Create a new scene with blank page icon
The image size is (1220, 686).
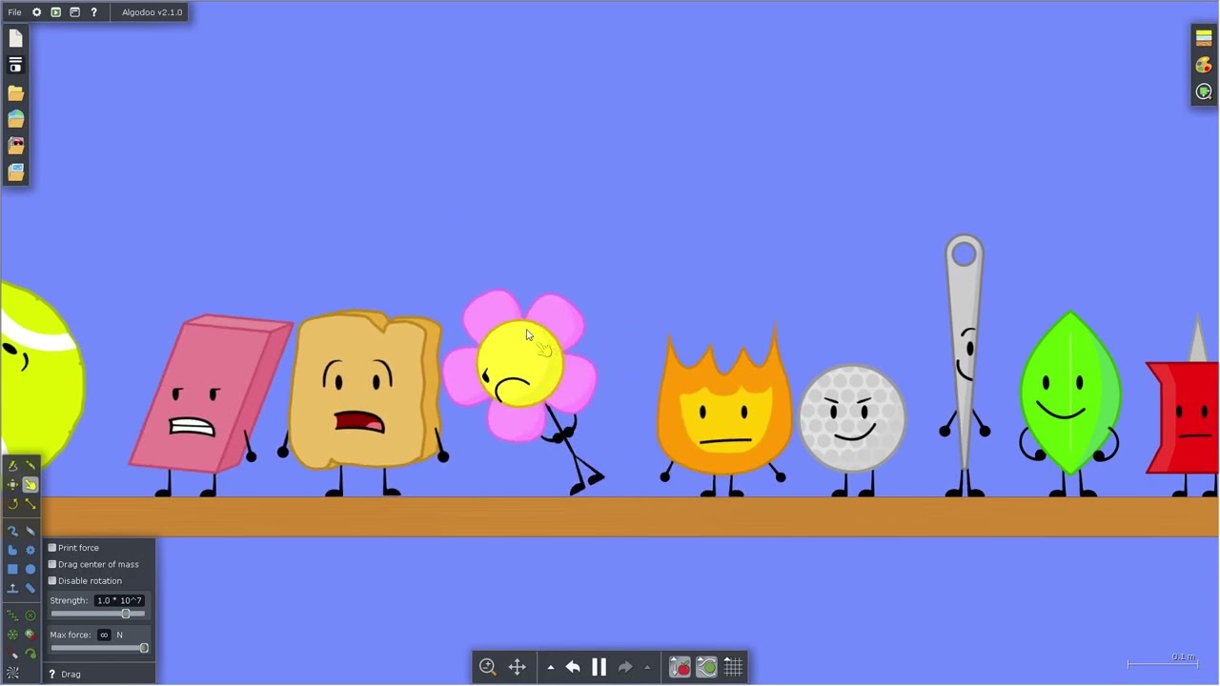tap(15, 38)
